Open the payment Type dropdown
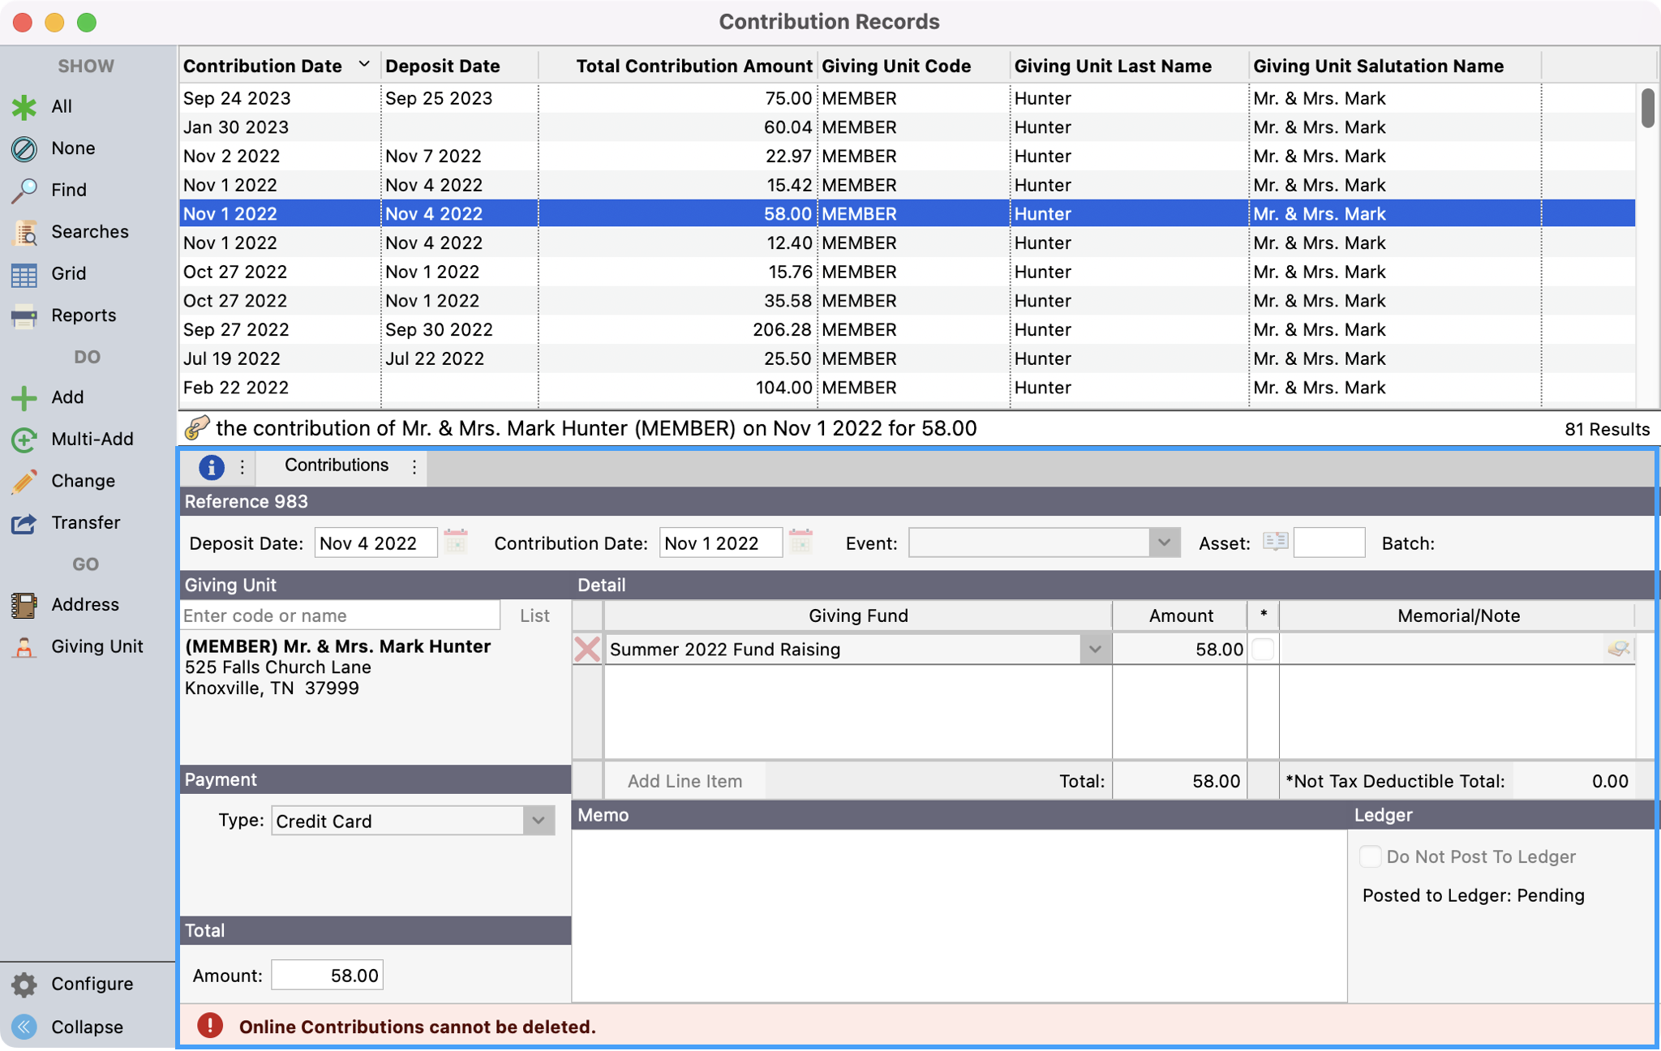Viewport: 1661px width, 1051px height. [x=538, y=821]
